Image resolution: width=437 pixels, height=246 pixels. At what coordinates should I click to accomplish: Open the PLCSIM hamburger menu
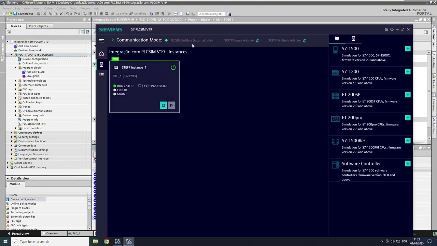point(101,41)
